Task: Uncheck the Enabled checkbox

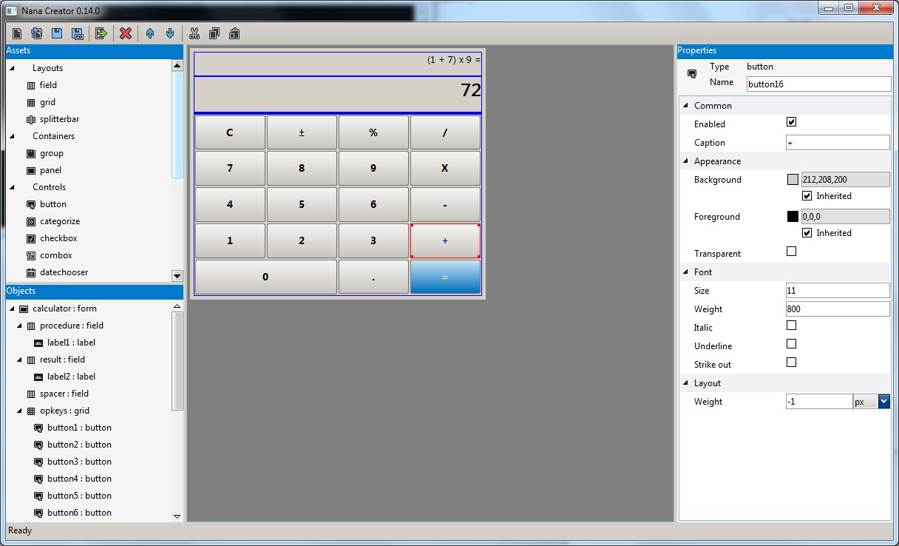Action: 792,122
